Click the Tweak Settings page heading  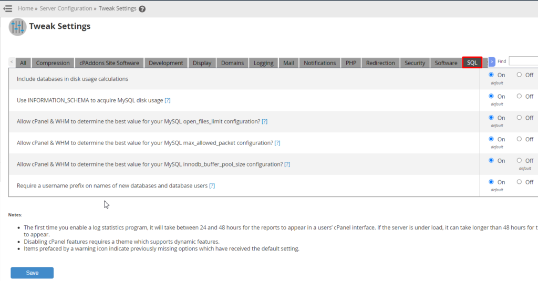coord(60,26)
